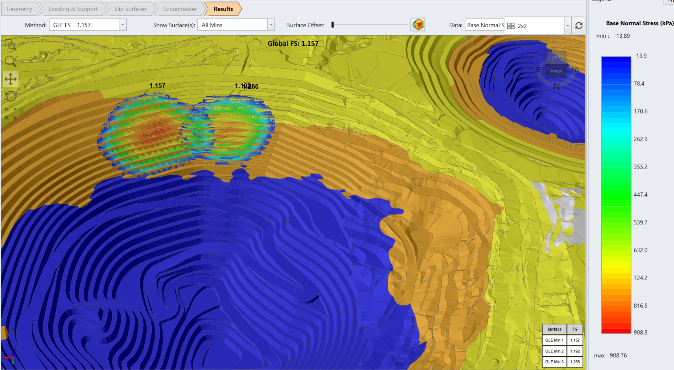Viewport: 674px width, 370px height.
Task: Click the BACK face of view cube
Action: (x=556, y=71)
